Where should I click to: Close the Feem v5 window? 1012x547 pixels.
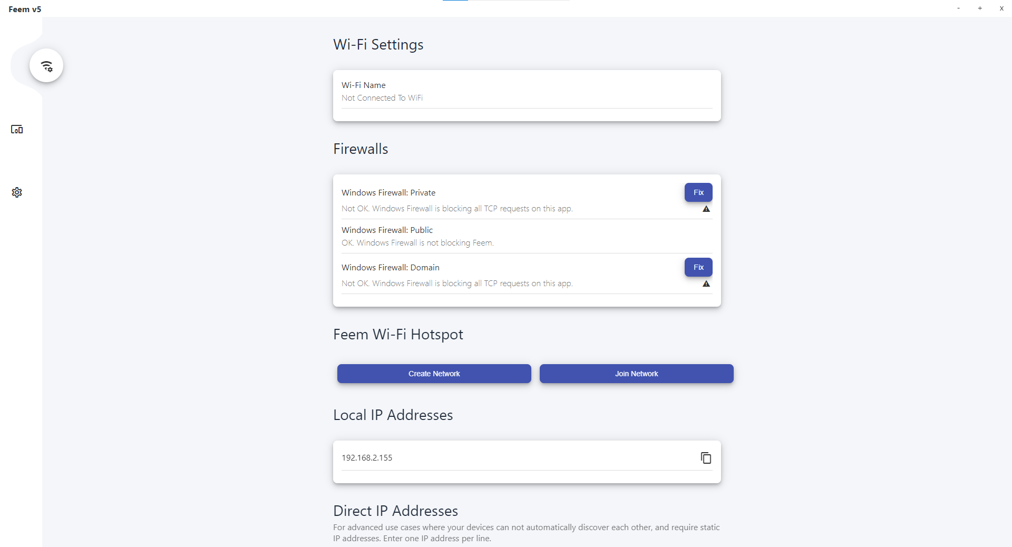coord(1001,8)
